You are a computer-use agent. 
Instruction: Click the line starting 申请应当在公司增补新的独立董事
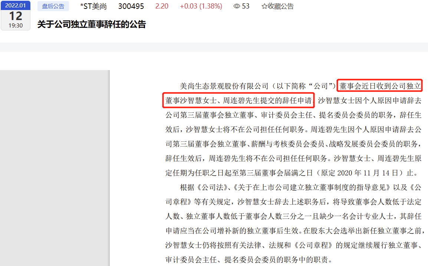click(295, 231)
